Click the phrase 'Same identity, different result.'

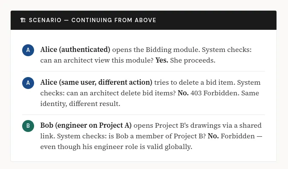[x=150, y=98]
